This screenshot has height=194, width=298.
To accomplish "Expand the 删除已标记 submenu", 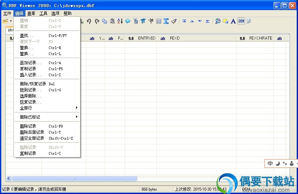I will pos(47,117).
